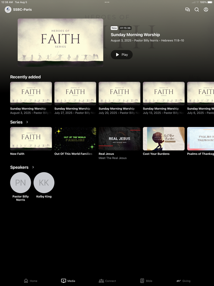Select speaker avatar KK
Image resolution: width=214 pixels, height=286 pixels.
click(44, 182)
